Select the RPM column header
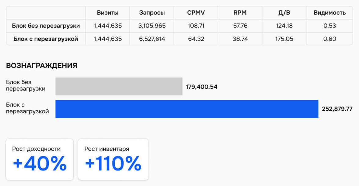359x186 pixels. [x=240, y=13]
